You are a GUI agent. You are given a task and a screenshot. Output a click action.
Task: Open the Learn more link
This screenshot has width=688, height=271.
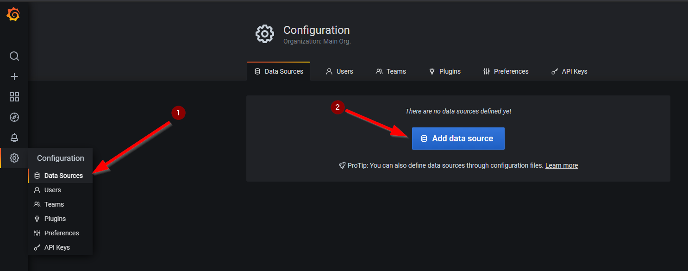[x=561, y=165]
